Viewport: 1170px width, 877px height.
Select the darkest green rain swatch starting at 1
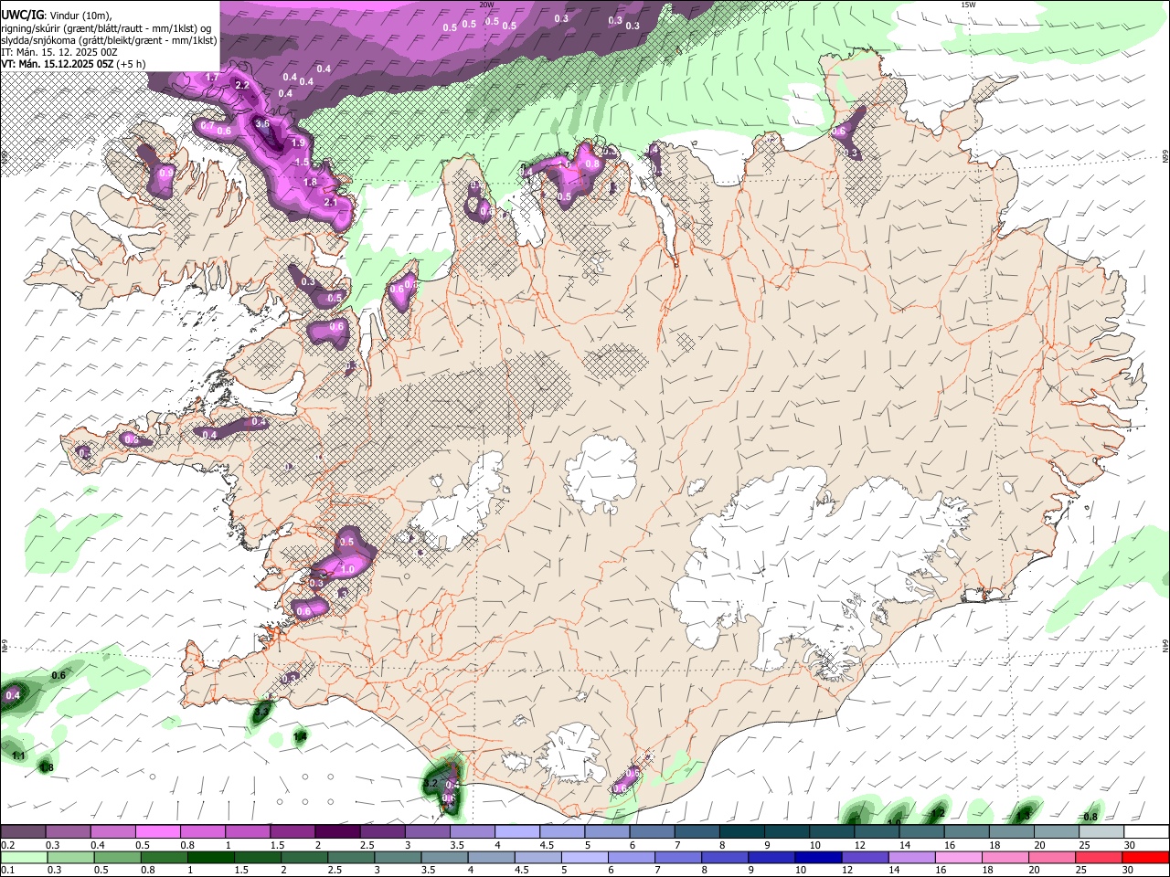pyautogui.click(x=210, y=857)
